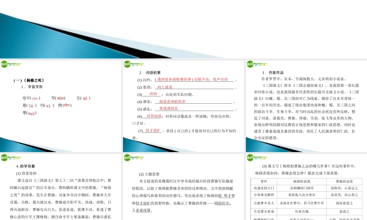This screenshot has width=367, height=220.
Task: Click the DearEDU logo on the 作家作品 slide
Action: coord(257,64)
